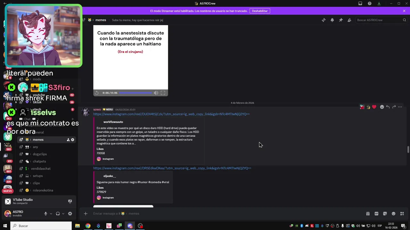Click the green download update icon
This screenshot has height=230, width=410.
[379, 4]
